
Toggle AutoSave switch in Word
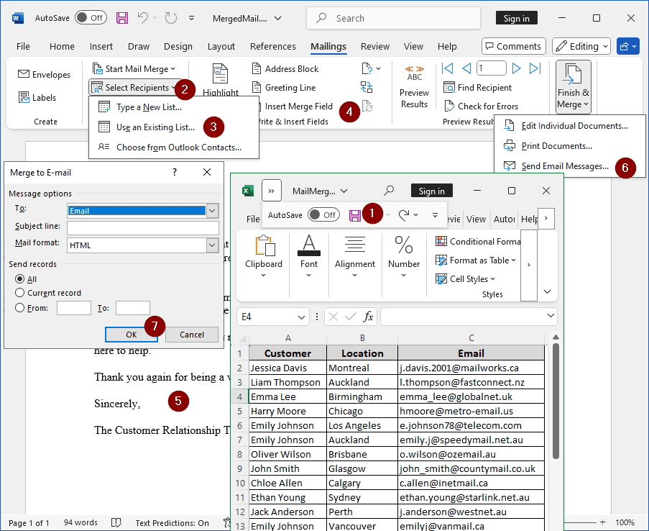91,18
